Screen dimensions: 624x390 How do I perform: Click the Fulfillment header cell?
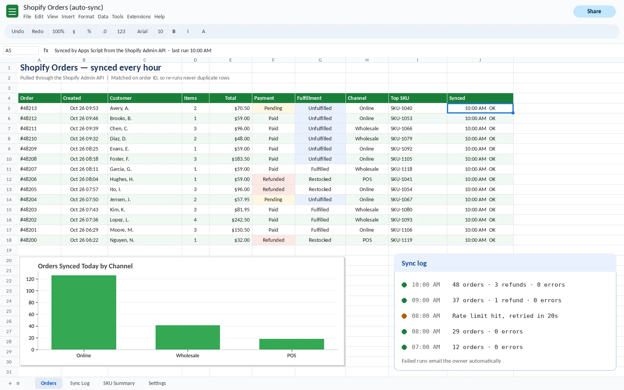320,98
